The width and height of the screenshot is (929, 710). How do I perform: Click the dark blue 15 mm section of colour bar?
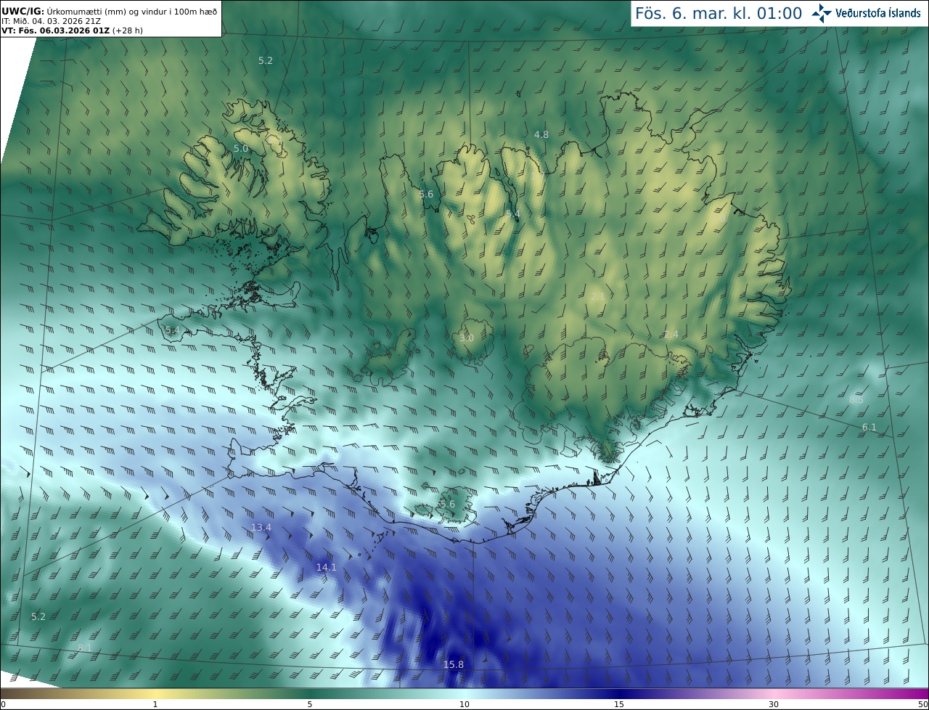(619, 693)
